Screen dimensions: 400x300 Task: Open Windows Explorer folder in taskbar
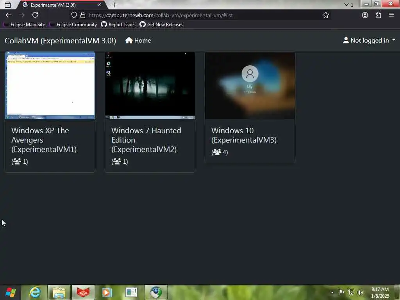(59, 292)
